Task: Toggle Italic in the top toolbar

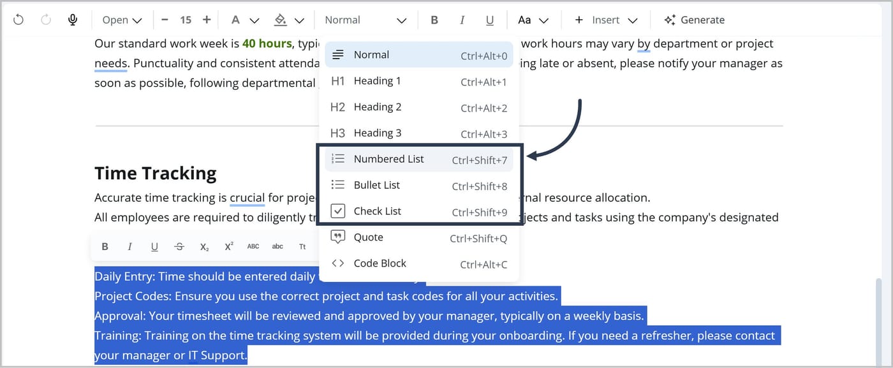Action: coord(462,20)
